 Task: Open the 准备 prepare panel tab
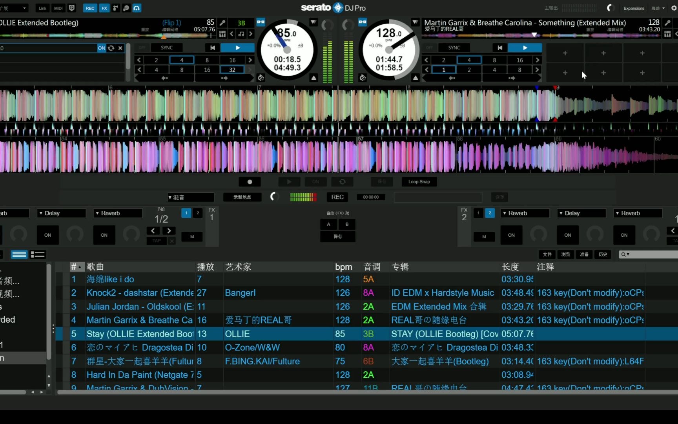[x=584, y=254]
